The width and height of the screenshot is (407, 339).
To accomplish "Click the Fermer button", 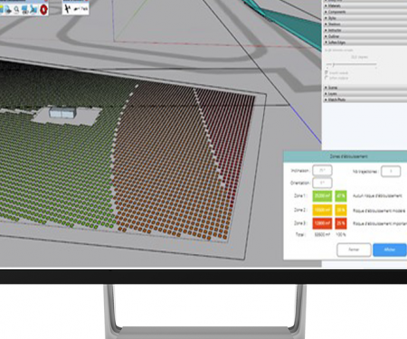I will coord(354,250).
